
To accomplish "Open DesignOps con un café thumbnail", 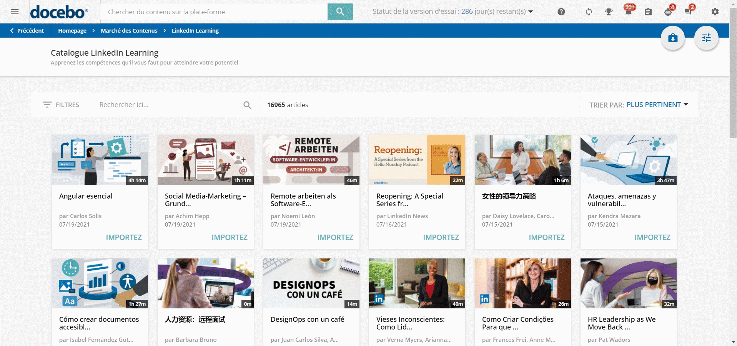I will 311,283.
